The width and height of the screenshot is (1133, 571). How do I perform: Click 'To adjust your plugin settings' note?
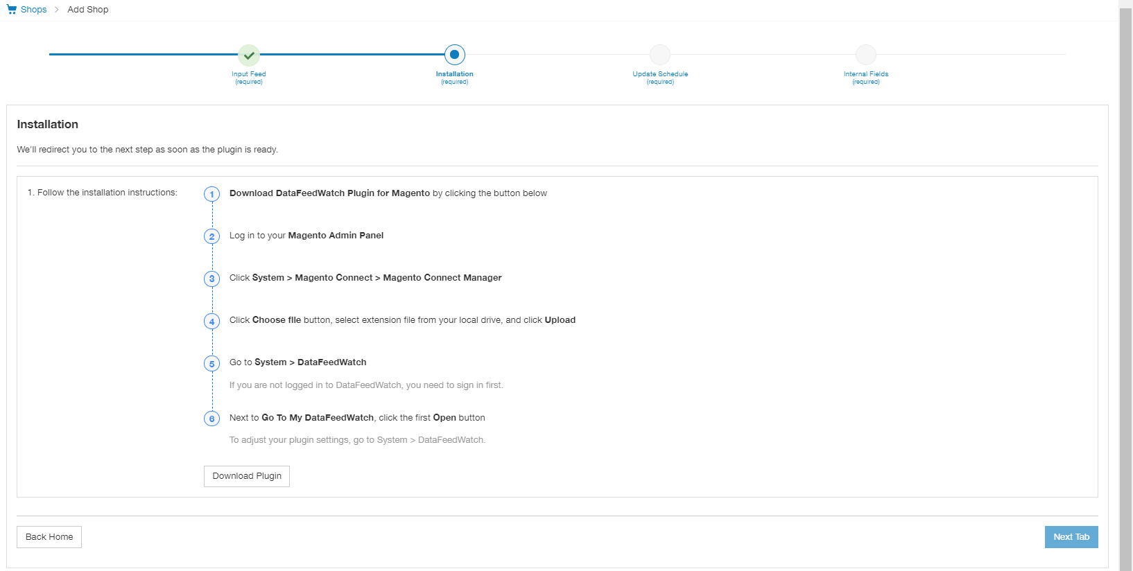click(x=358, y=440)
